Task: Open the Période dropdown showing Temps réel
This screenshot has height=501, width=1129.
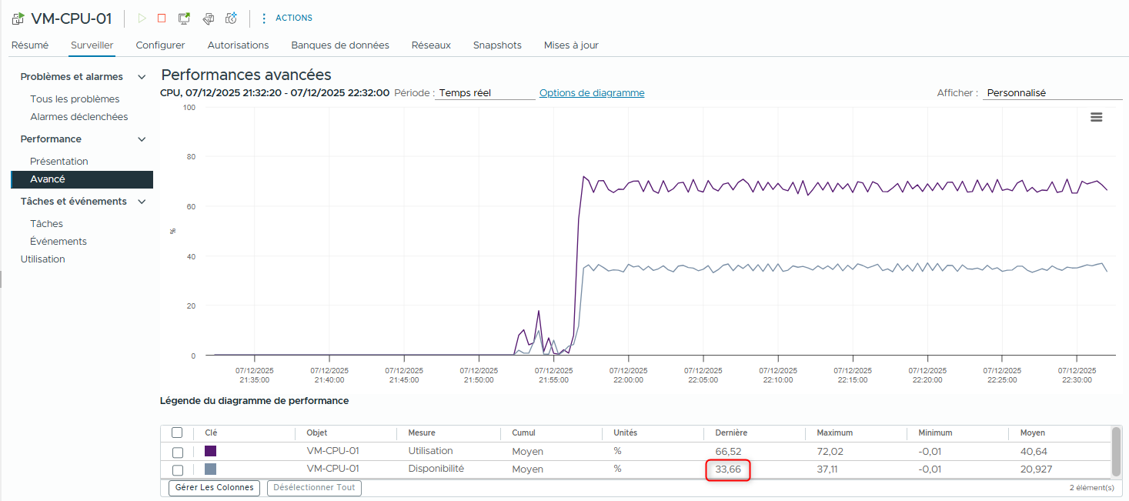Action: pos(485,93)
